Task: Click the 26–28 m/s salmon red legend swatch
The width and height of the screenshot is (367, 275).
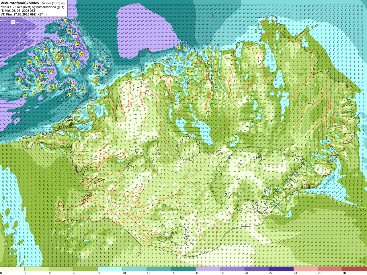Action: pos(330,269)
